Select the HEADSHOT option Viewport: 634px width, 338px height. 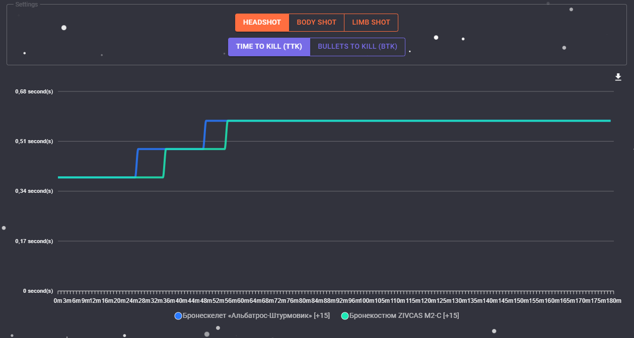click(262, 23)
